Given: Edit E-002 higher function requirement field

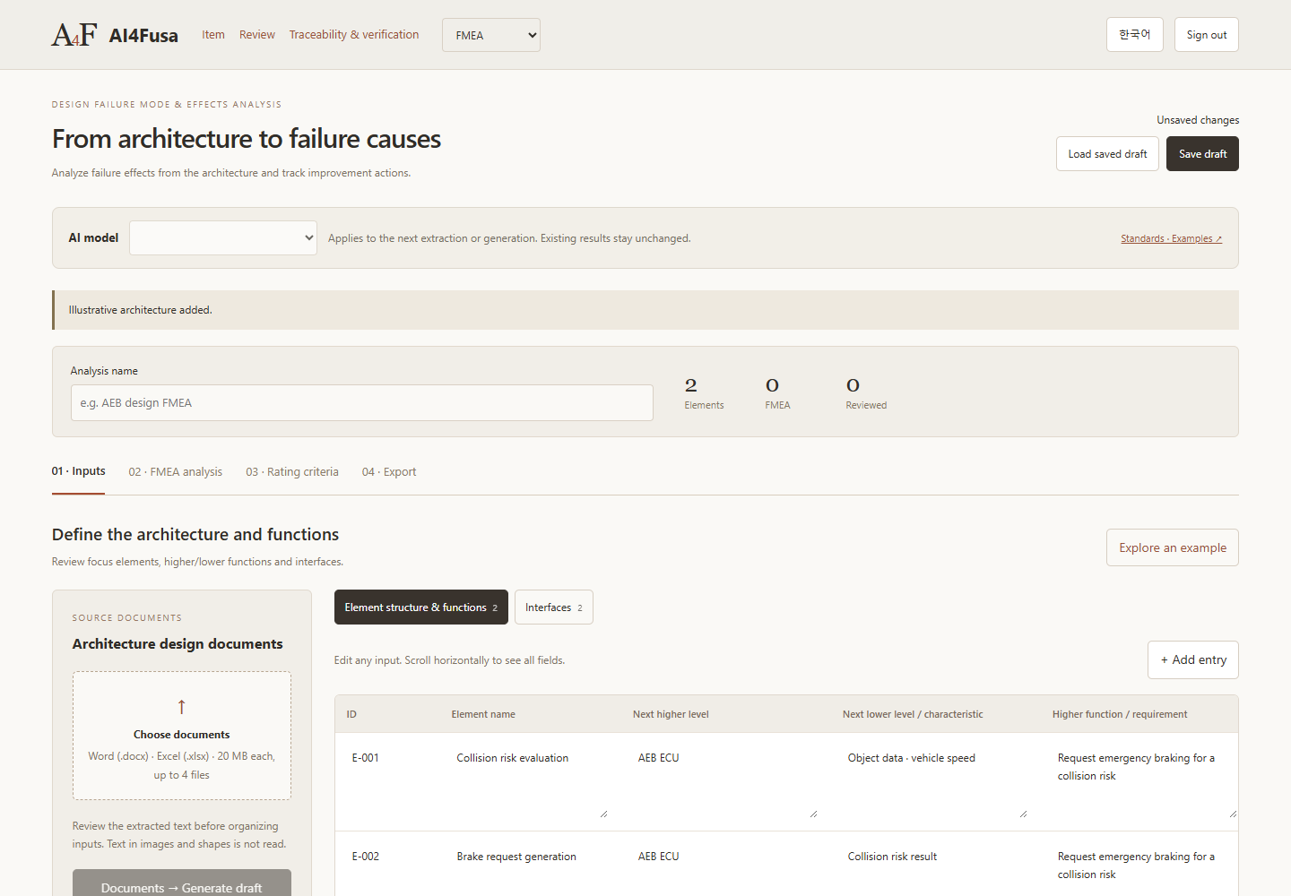Looking at the screenshot, I should coord(1145,869).
